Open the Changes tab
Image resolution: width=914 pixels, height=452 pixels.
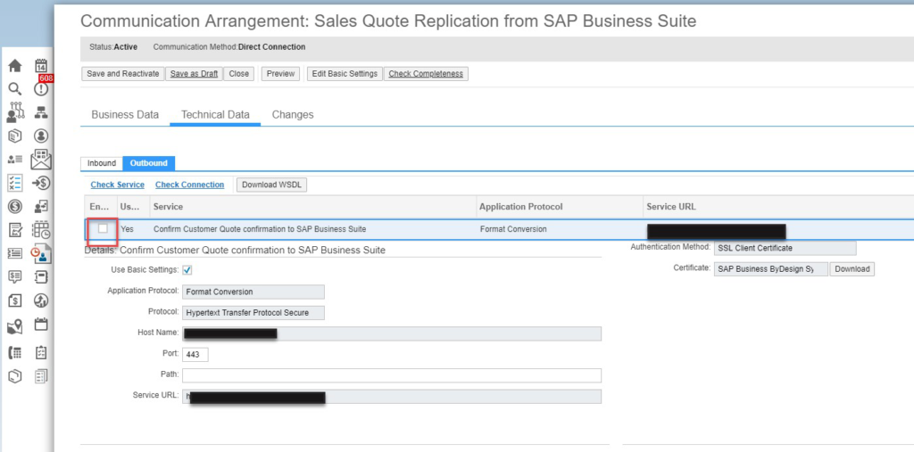(293, 115)
